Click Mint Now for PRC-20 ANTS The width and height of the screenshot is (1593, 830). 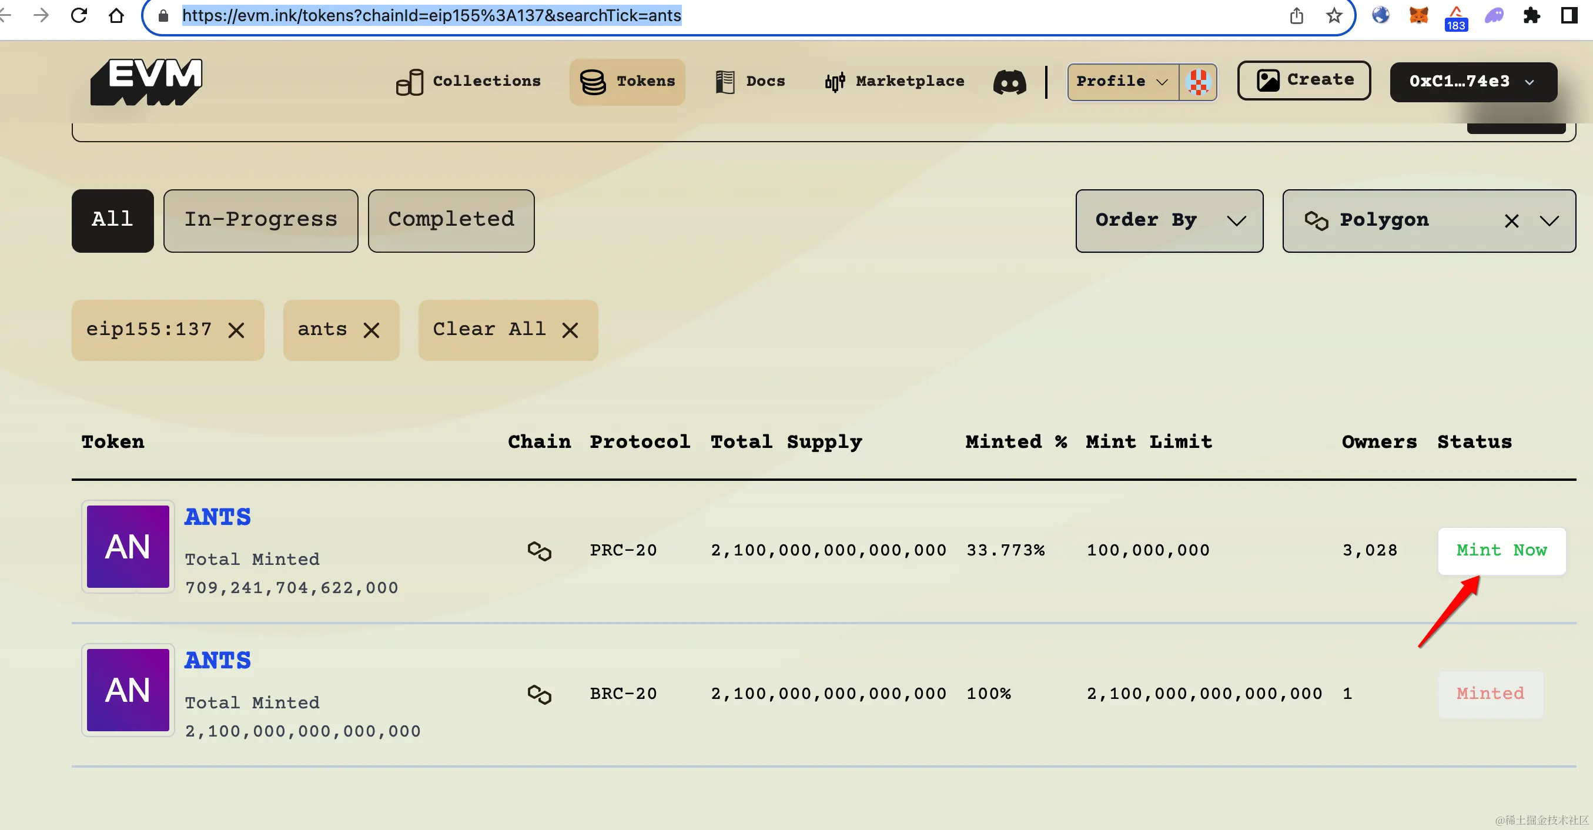click(x=1501, y=550)
